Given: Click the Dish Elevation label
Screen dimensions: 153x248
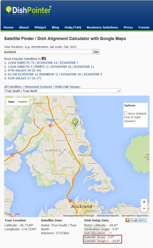Looking at the screenshot, I should pos(95,233).
